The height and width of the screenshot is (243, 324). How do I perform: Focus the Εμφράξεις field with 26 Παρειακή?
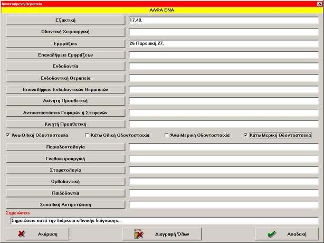[223, 43]
